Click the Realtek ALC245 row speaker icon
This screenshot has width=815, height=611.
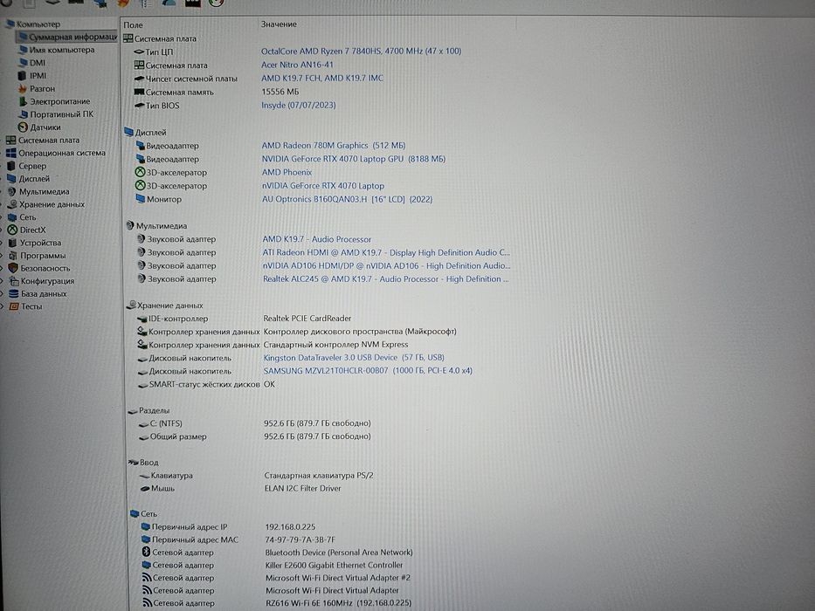[x=141, y=278]
